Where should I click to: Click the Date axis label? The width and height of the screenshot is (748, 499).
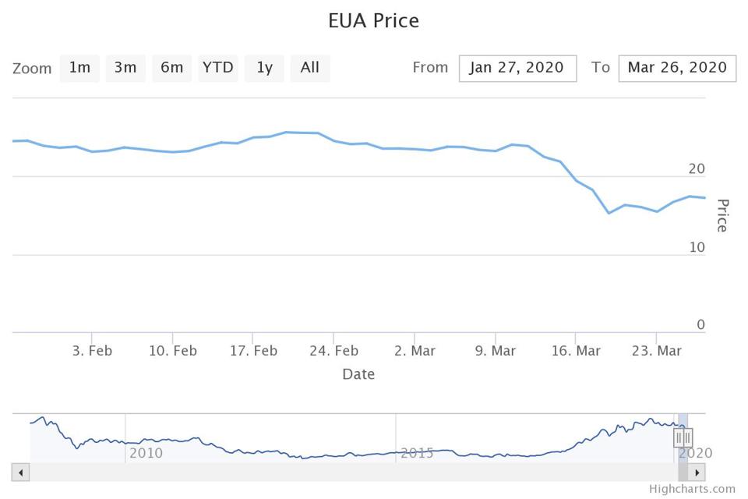(x=358, y=374)
